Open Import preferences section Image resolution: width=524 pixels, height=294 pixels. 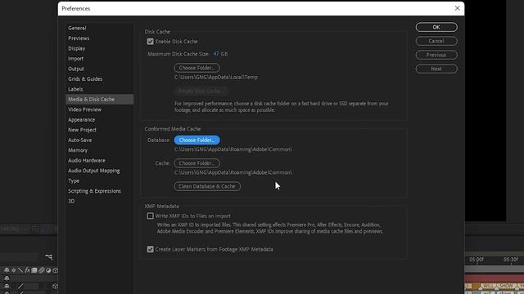tap(75, 59)
